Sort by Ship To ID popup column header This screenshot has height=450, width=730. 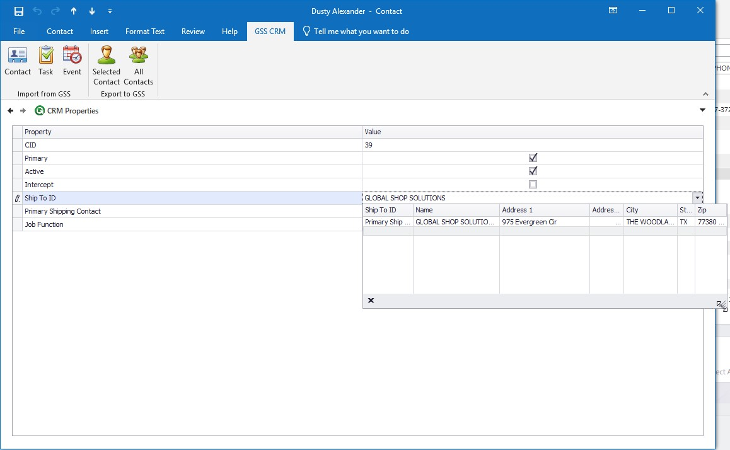[388, 210]
